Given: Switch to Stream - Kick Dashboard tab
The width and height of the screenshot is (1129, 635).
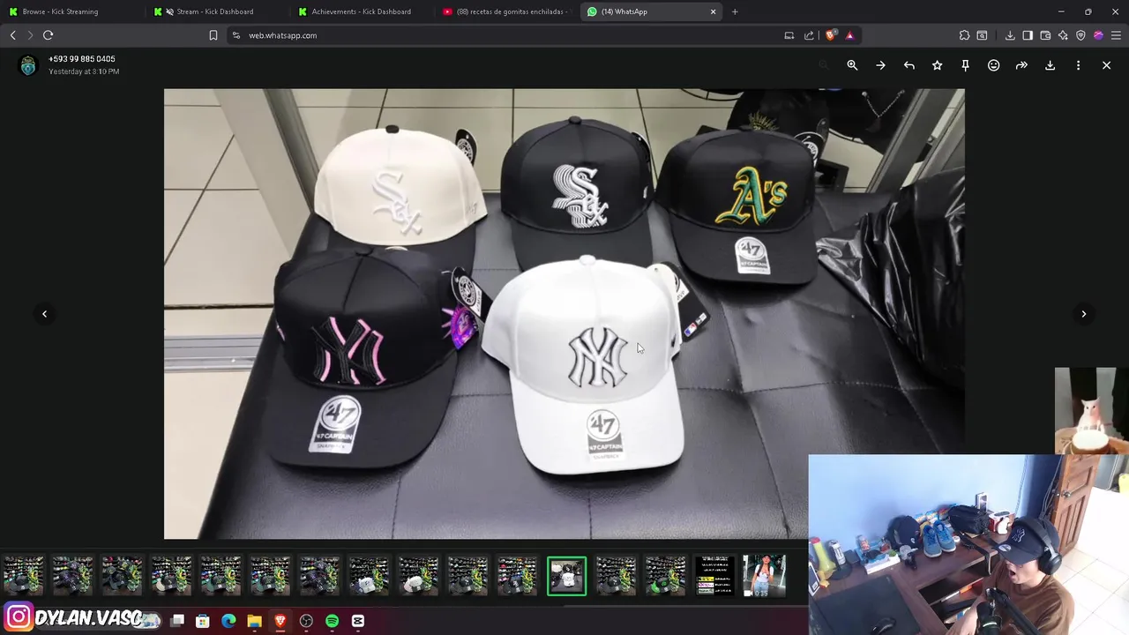Looking at the screenshot, I should coord(214,11).
